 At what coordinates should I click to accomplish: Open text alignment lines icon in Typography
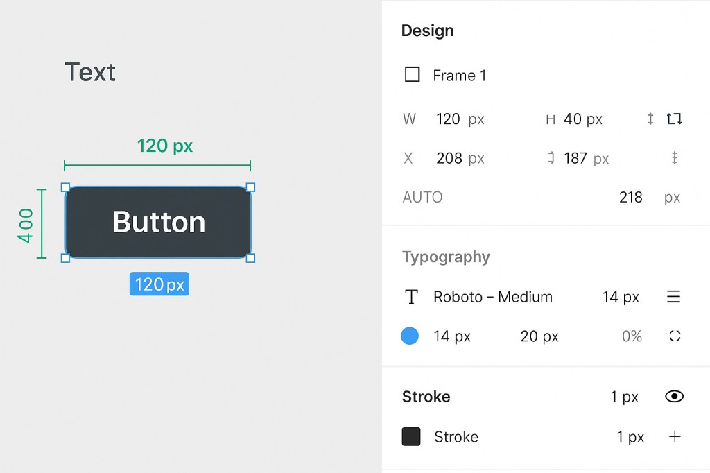[x=673, y=297]
